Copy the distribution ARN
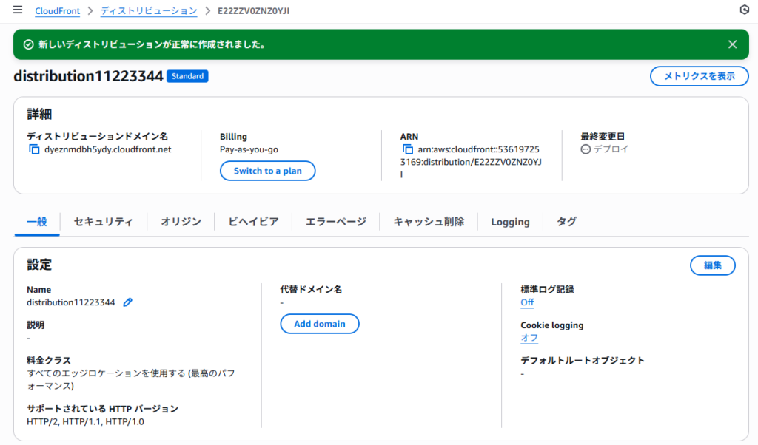The width and height of the screenshot is (758, 445). point(407,149)
